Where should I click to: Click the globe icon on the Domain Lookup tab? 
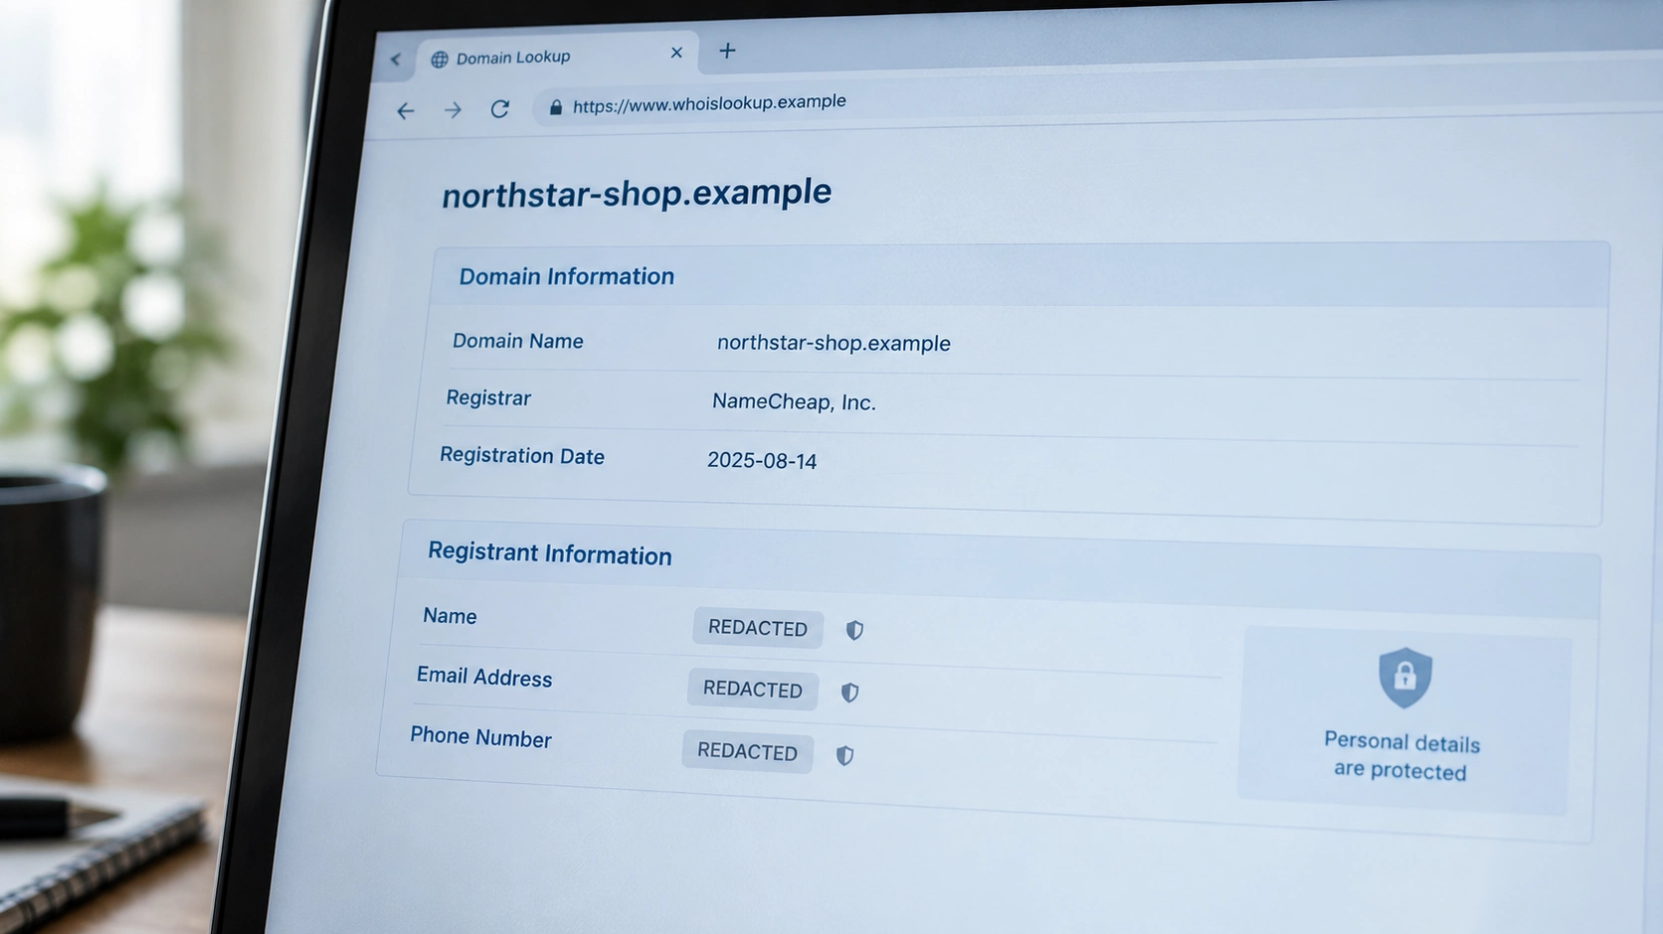pos(439,60)
